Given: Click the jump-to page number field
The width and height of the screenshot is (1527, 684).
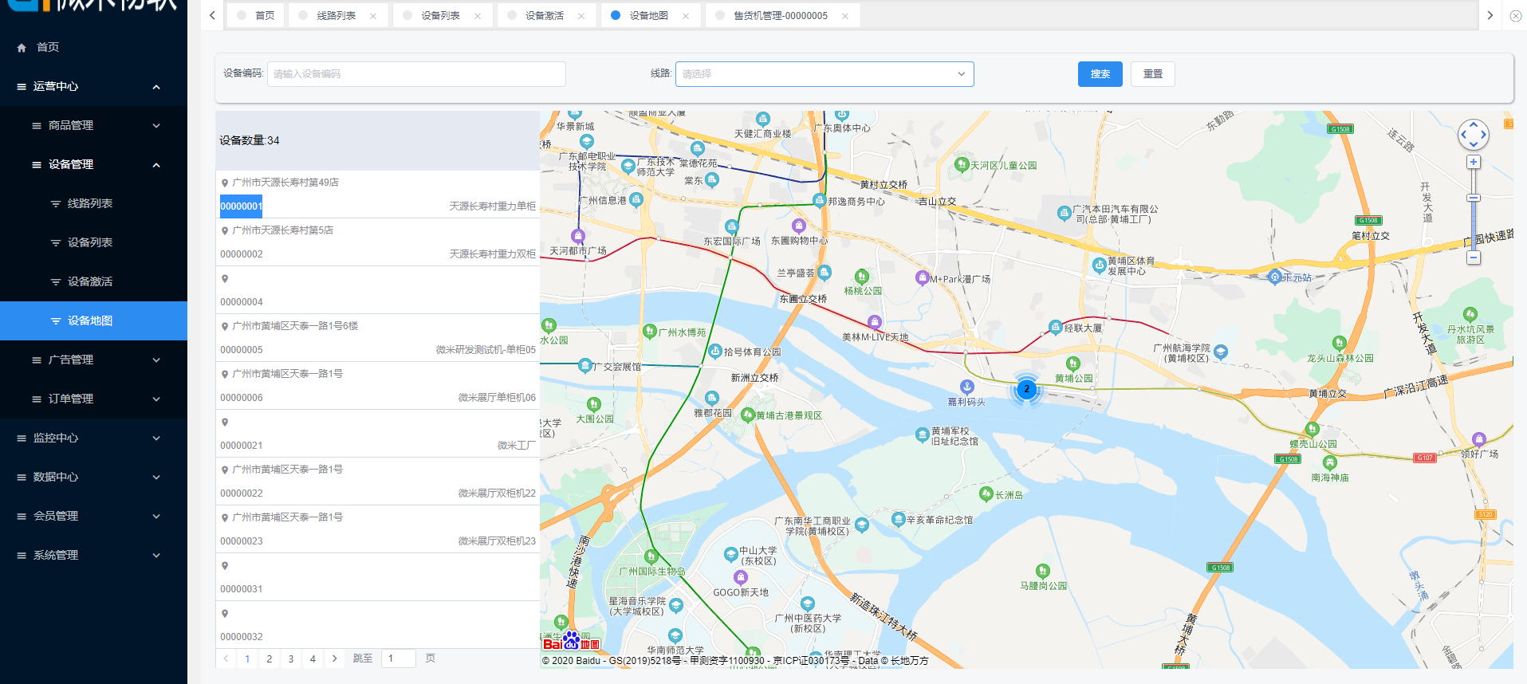Looking at the screenshot, I should tap(399, 658).
